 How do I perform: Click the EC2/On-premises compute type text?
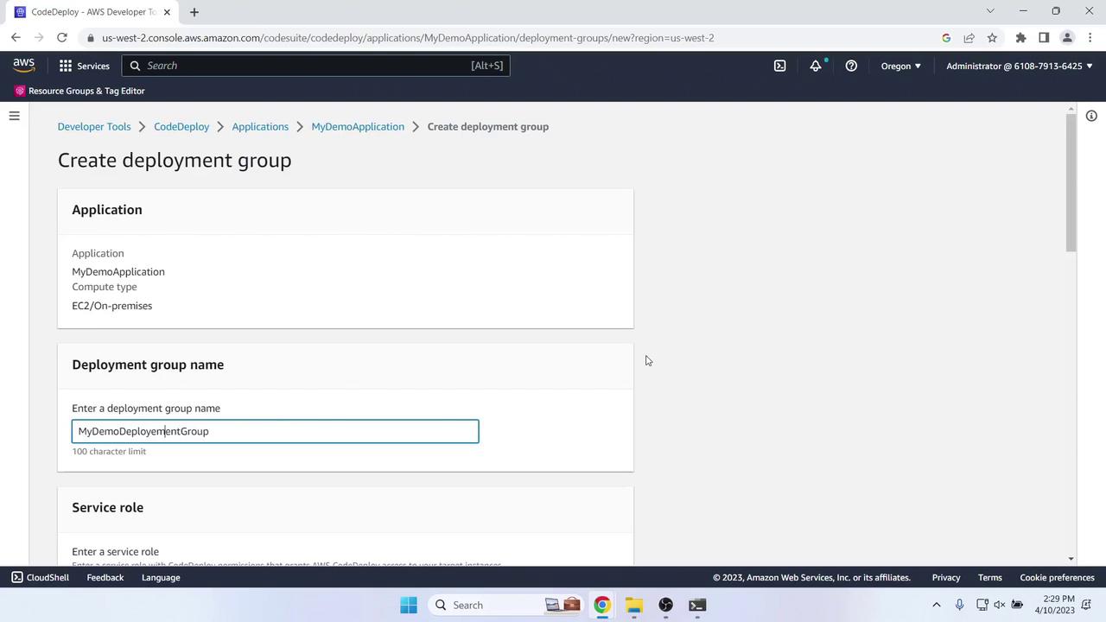click(112, 306)
